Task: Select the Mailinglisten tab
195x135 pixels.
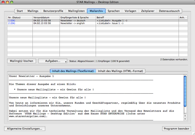Action: click(76, 11)
